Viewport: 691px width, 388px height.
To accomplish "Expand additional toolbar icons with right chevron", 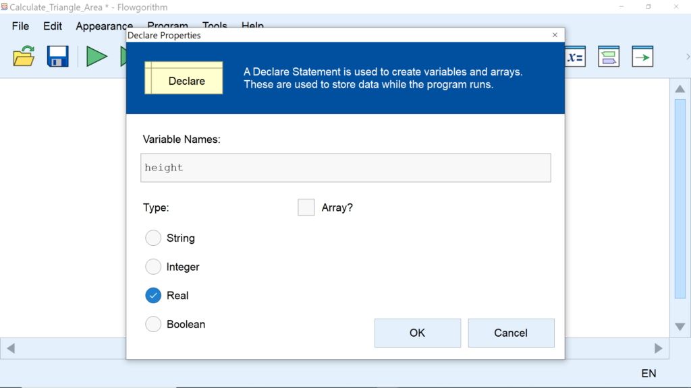I will 687,57.
